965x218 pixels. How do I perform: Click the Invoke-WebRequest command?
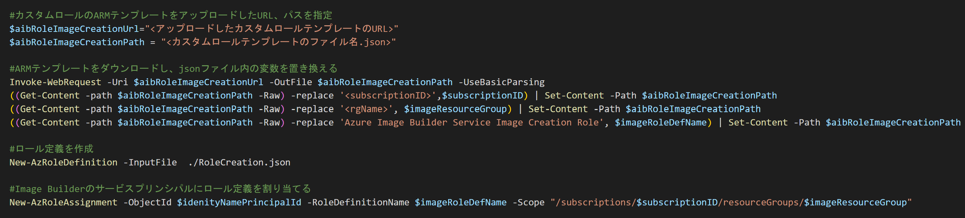[x=55, y=82]
